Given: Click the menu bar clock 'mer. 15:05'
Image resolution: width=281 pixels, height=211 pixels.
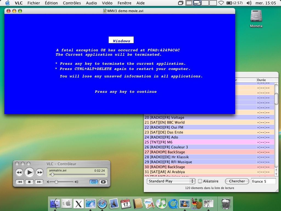Looking at the screenshot, I should [266, 3].
